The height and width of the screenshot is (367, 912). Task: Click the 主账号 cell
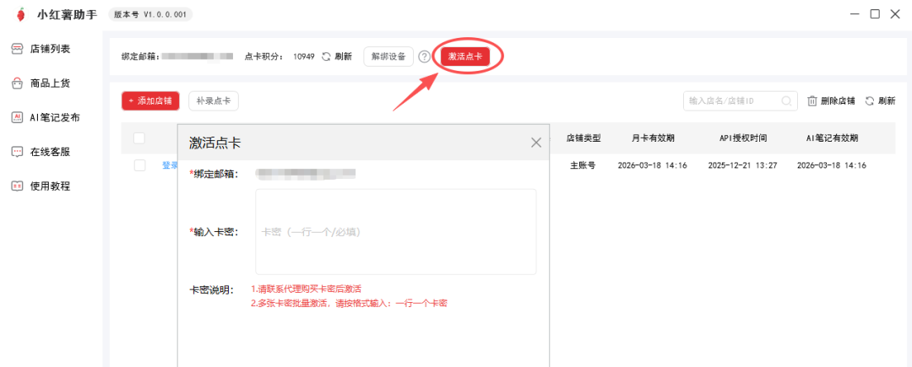point(584,165)
